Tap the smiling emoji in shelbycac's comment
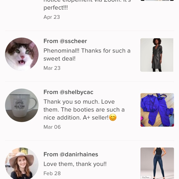 tap(113, 117)
